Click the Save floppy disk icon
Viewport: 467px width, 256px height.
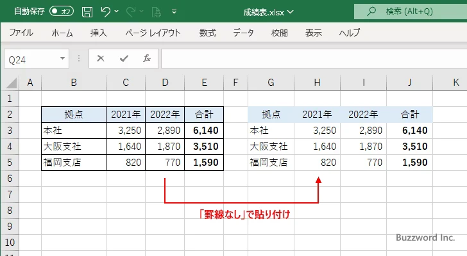click(x=87, y=11)
